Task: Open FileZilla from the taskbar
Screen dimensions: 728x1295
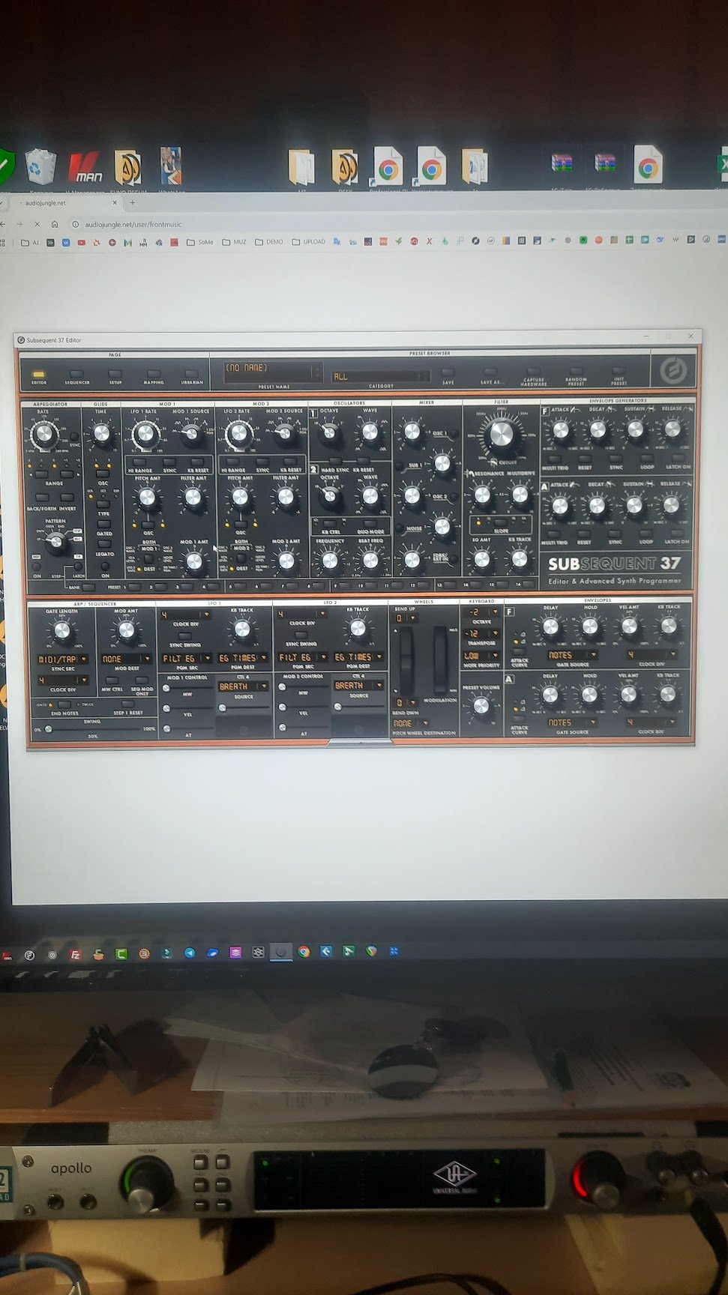Action: pyautogui.click(x=75, y=954)
